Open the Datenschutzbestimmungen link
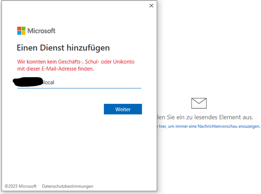 point(68,186)
